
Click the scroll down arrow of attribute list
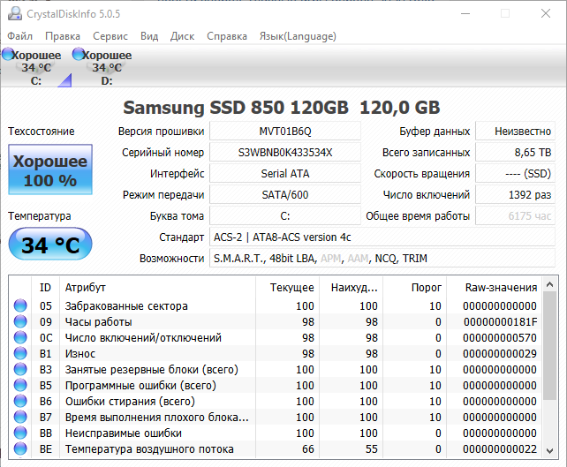(x=549, y=451)
